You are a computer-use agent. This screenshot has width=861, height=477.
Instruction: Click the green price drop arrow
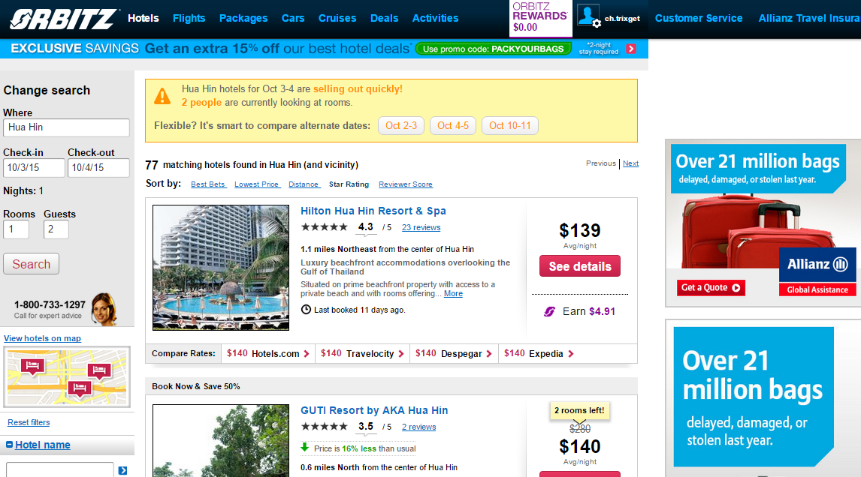[x=305, y=448]
